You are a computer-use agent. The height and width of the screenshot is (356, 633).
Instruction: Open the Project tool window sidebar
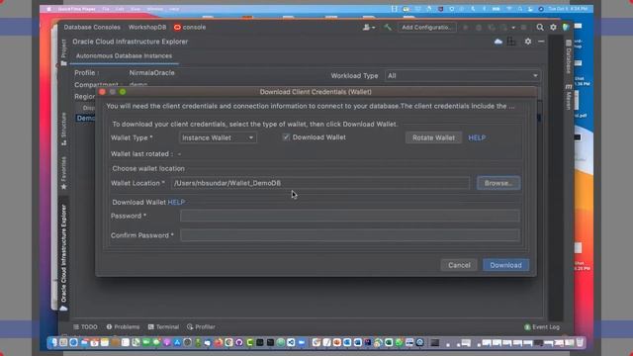click(63, 51)
